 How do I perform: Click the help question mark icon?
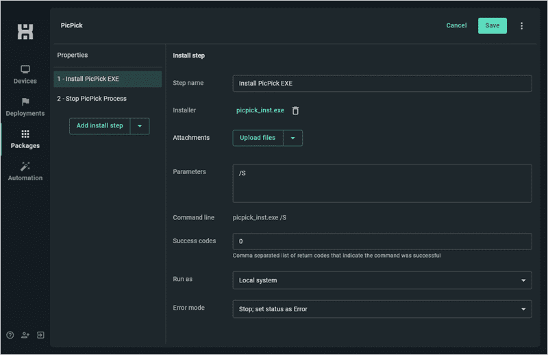pos(10,335)
